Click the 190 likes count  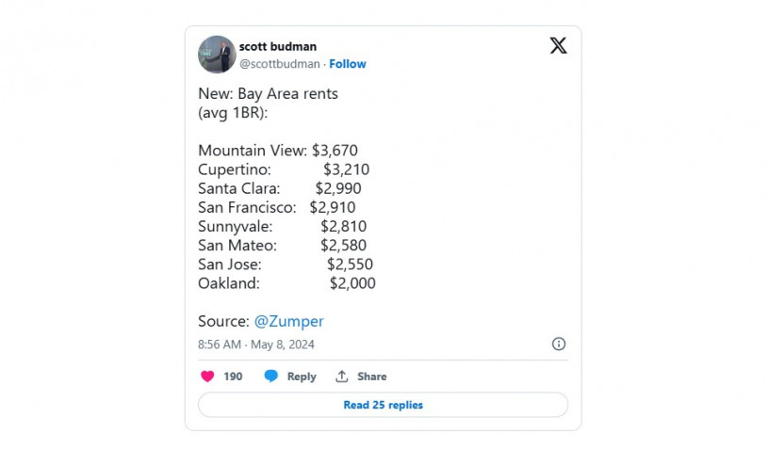(233, 377)
